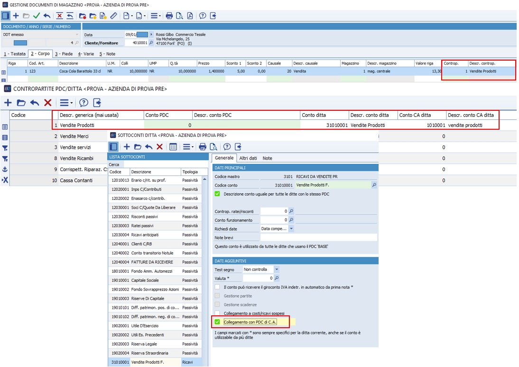Click the help question mark in Contropartite toolbar
Screen dimensions: 519x367
click(83, 102)
